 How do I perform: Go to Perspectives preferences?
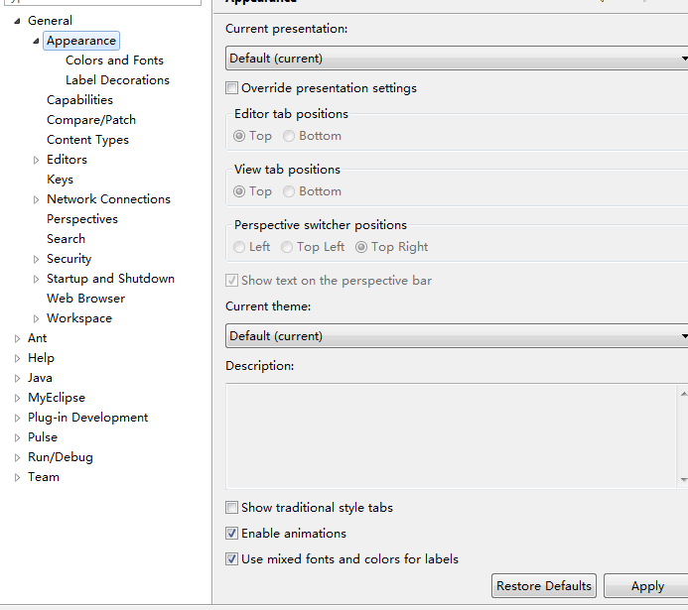point(81,219)
